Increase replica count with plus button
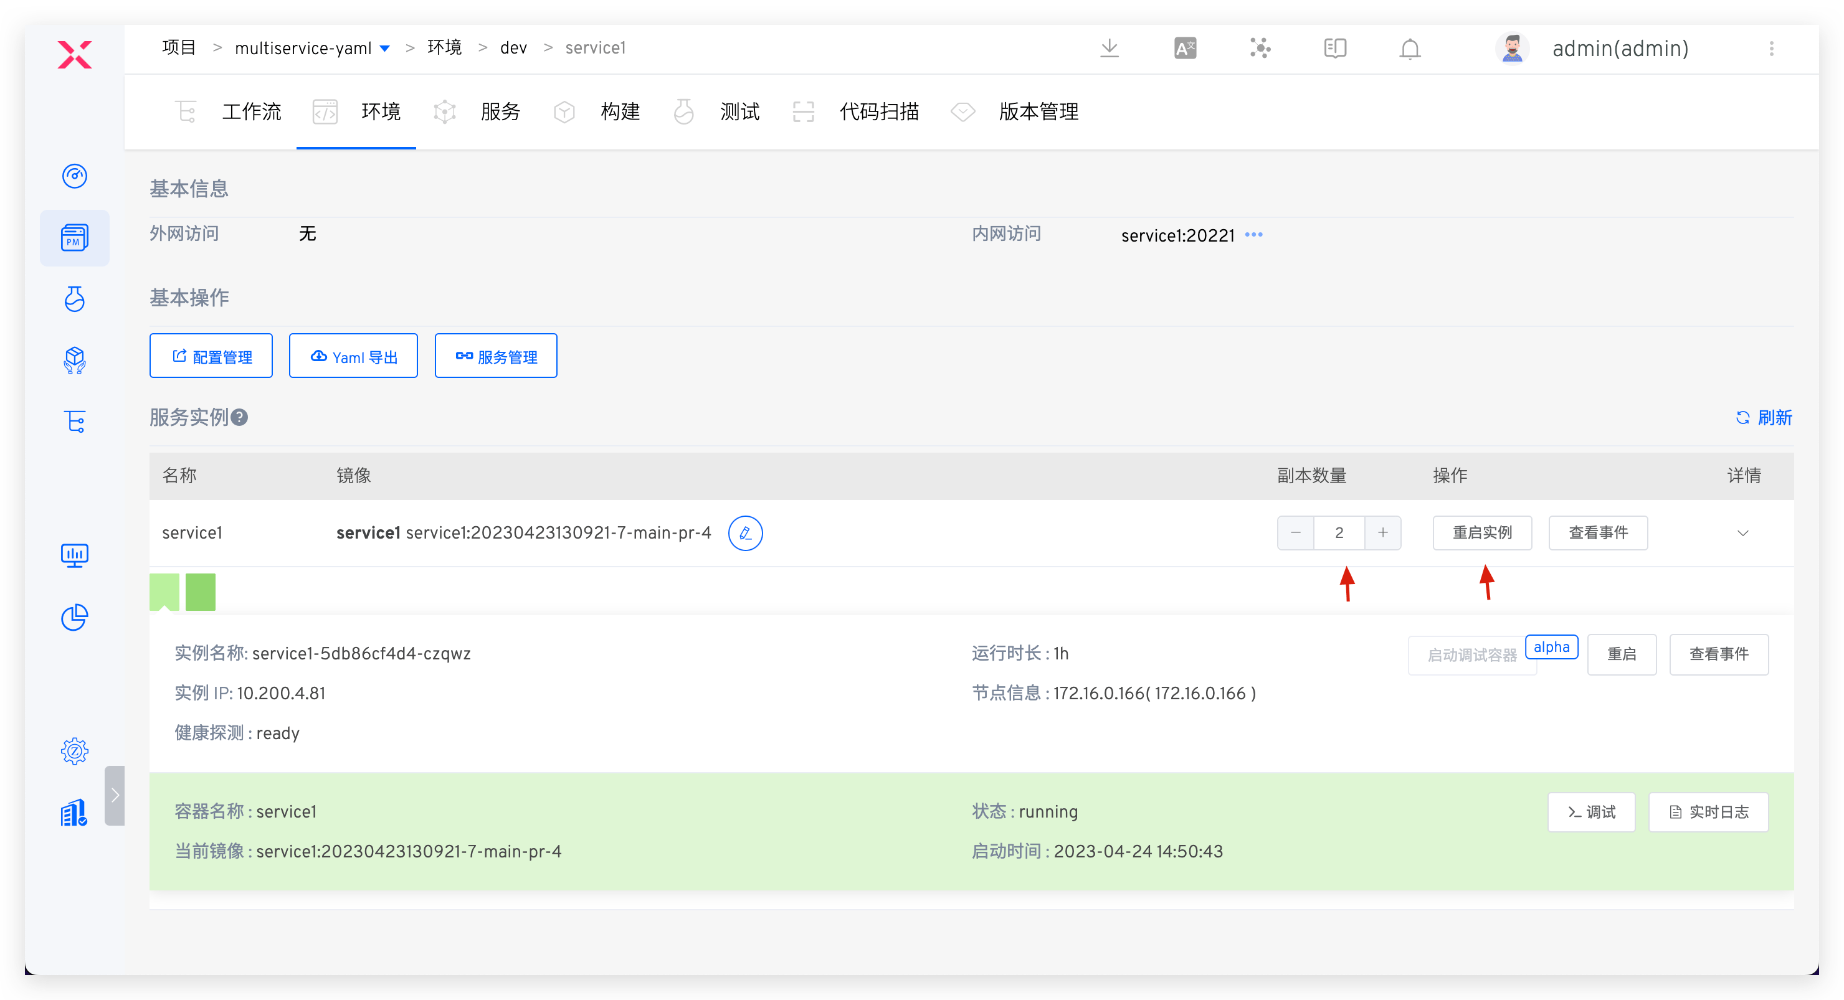Image resolution: width=1844 pixels, height=1000 pixels. pyautogui.click(x=1382, y=533)
